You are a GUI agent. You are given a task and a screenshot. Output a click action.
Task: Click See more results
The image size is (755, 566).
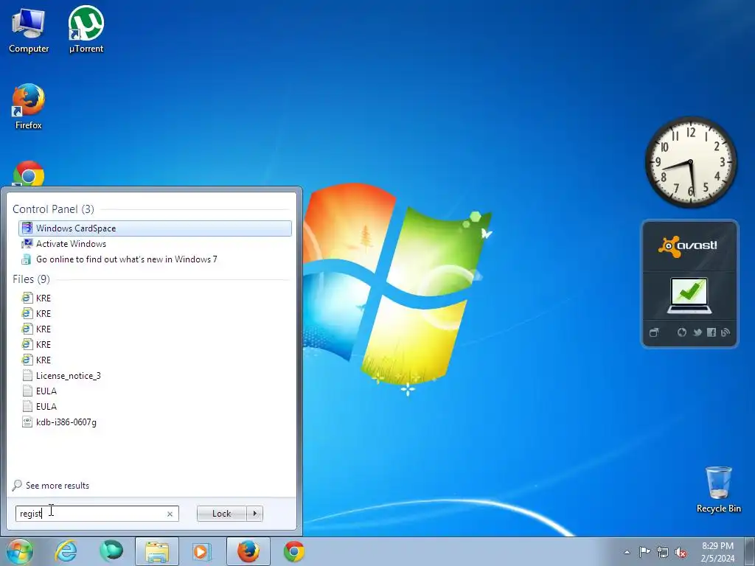point(58,485)
